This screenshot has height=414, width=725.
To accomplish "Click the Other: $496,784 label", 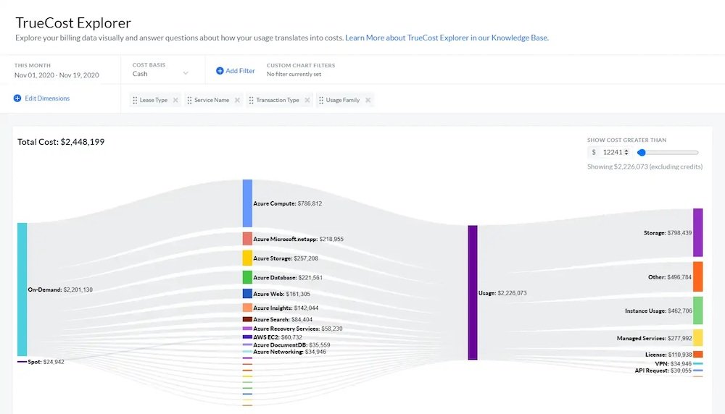I will 669,277.
